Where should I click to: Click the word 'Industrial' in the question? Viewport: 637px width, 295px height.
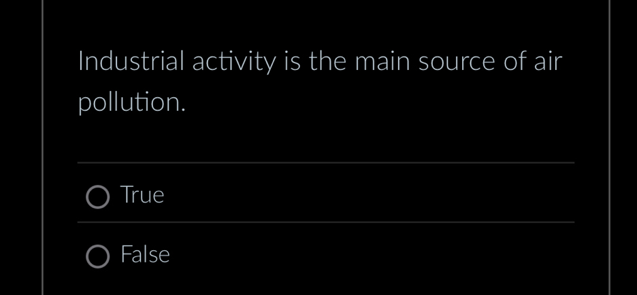pyautogui.click(x=131, y=61)
